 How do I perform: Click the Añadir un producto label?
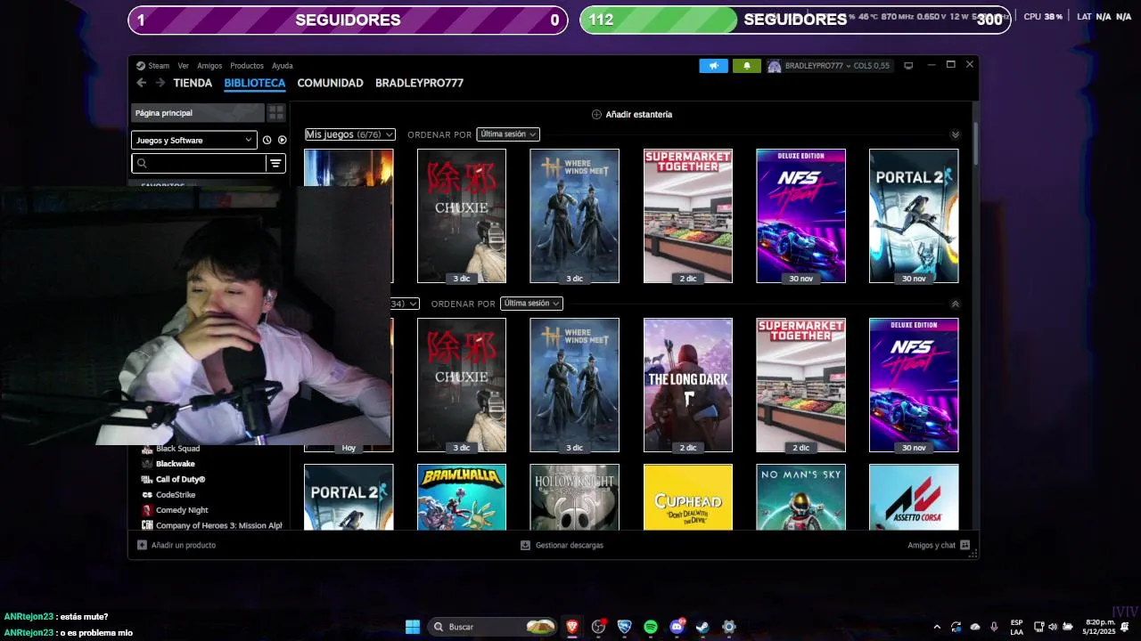pos(184,545)
